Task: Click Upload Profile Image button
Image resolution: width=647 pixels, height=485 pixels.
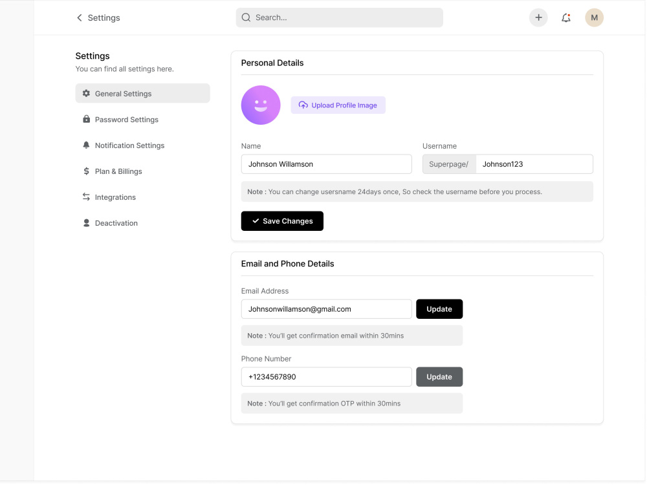Action: (338, 105)
